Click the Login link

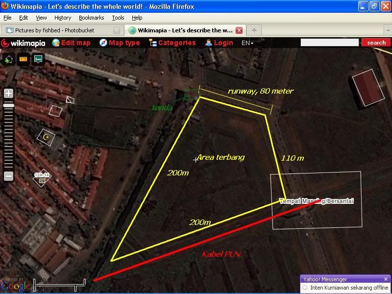[223, 43]
